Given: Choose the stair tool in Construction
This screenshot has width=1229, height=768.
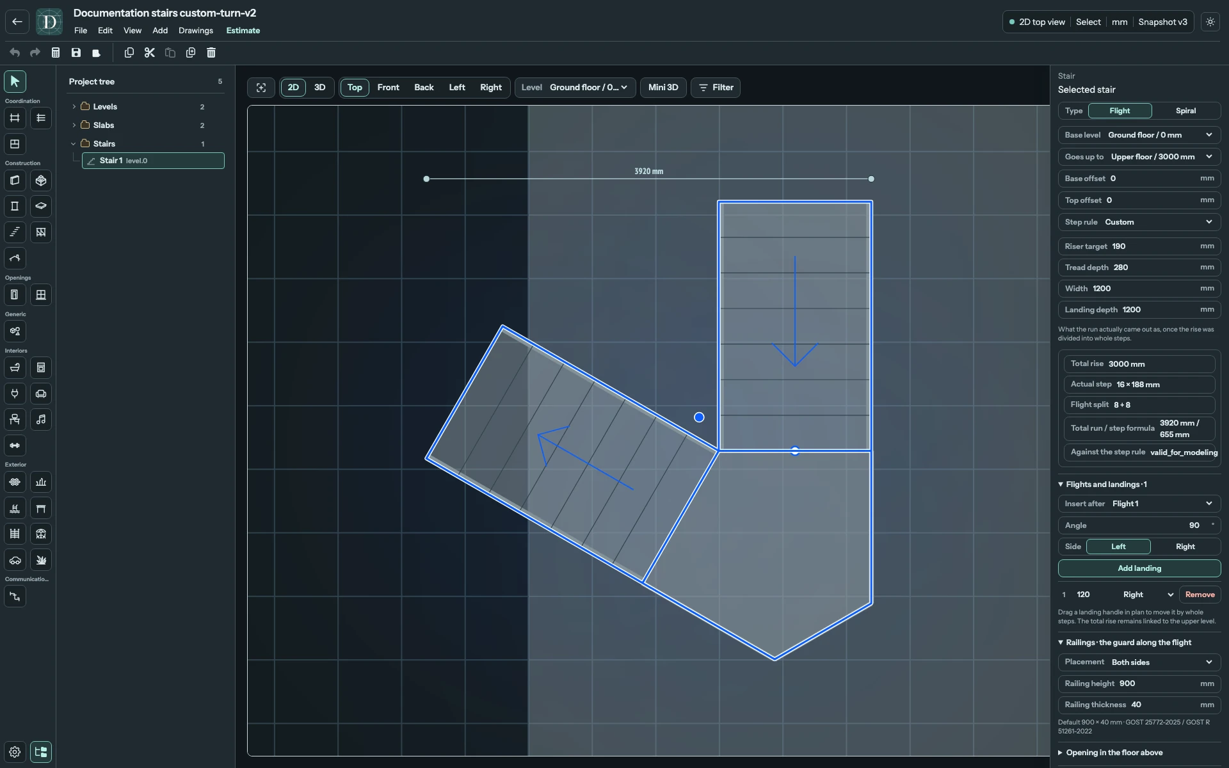Looking at the screenshot, I should [x=15, y=232].
